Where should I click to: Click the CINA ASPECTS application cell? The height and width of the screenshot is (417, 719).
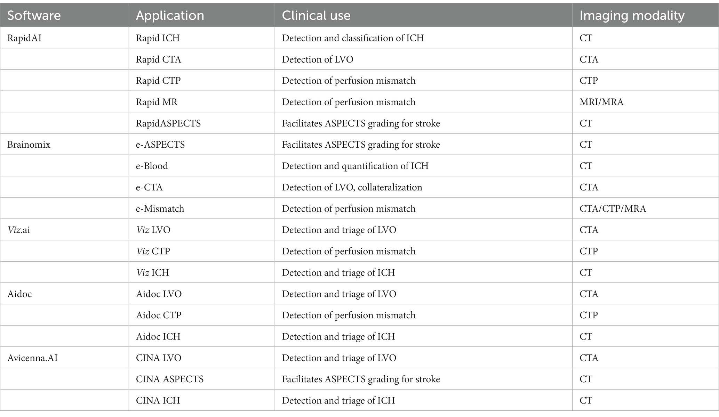202,379
